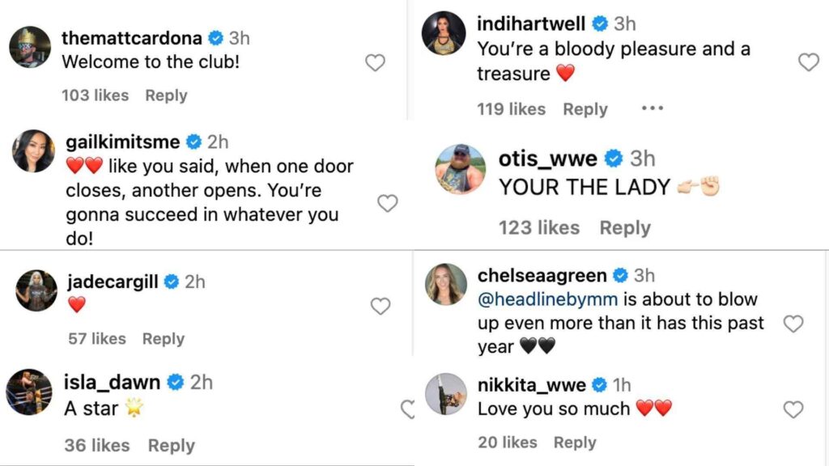Like gailkimitsme's comment with the heart
The width and height of the screenshot is (829, 466).
388,203
